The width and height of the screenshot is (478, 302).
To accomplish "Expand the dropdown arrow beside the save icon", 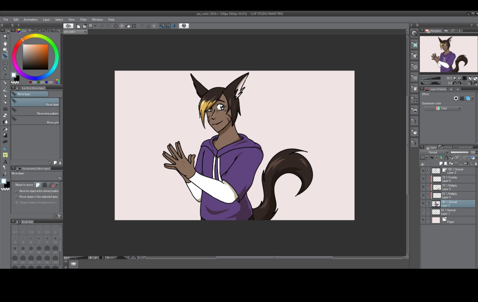I will (95, 26).
